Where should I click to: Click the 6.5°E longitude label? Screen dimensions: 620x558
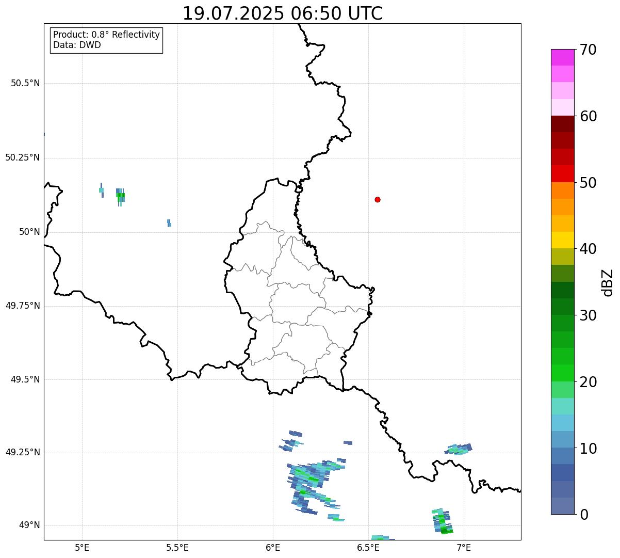[369, 547]
